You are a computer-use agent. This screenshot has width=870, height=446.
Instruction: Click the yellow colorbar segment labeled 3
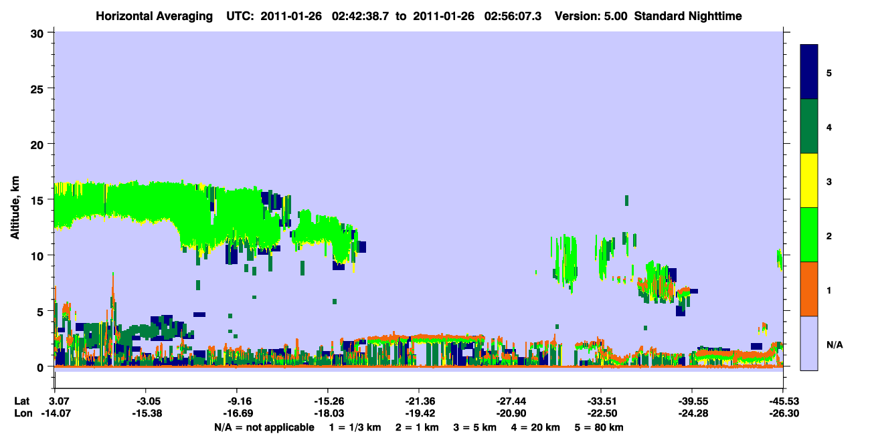click(809, 181)
